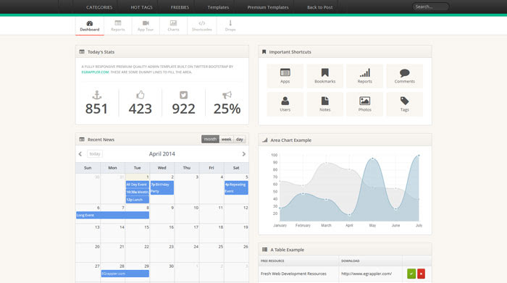Click the Back to Post link
Screen dimensions: 507x283
[320, 7]
